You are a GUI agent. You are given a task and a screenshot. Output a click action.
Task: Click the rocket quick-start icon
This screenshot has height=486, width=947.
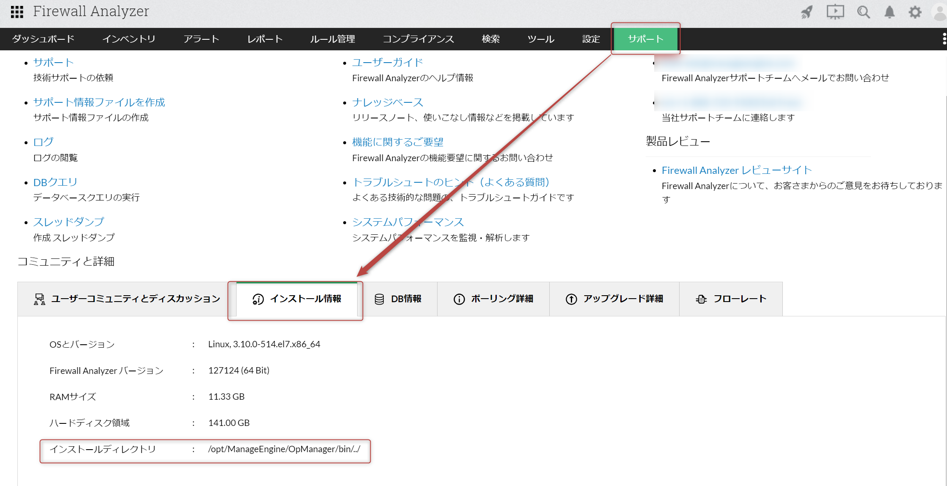[807, 12]
